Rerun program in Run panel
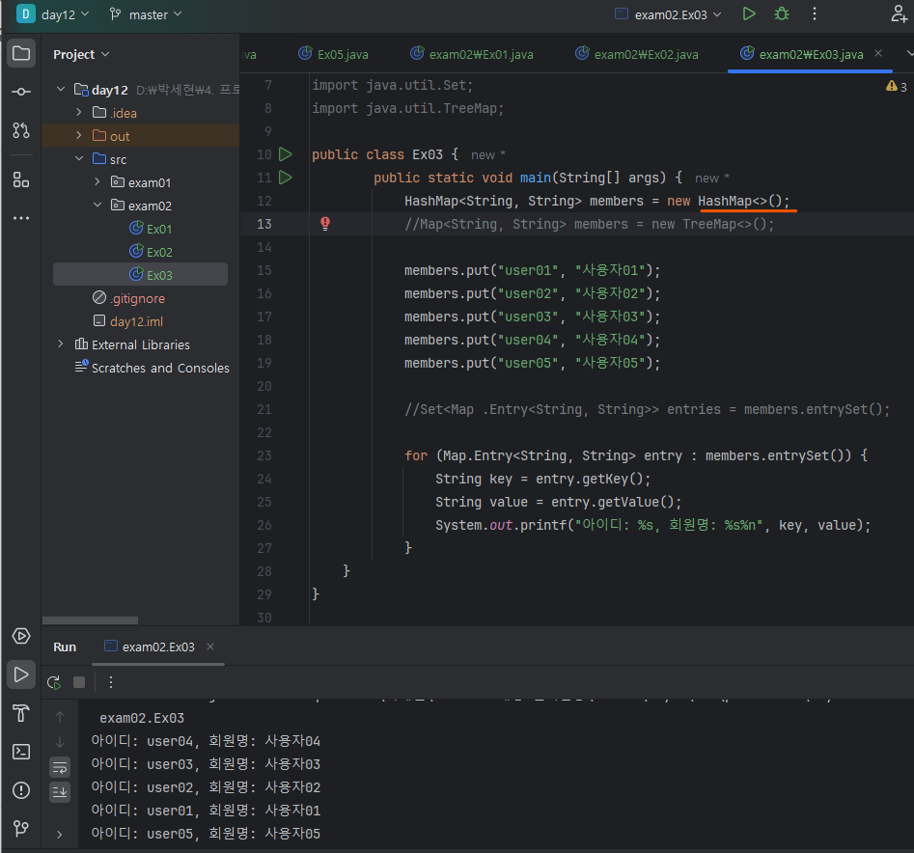Viewport: 914px width, 853px height. coord(54,682)
